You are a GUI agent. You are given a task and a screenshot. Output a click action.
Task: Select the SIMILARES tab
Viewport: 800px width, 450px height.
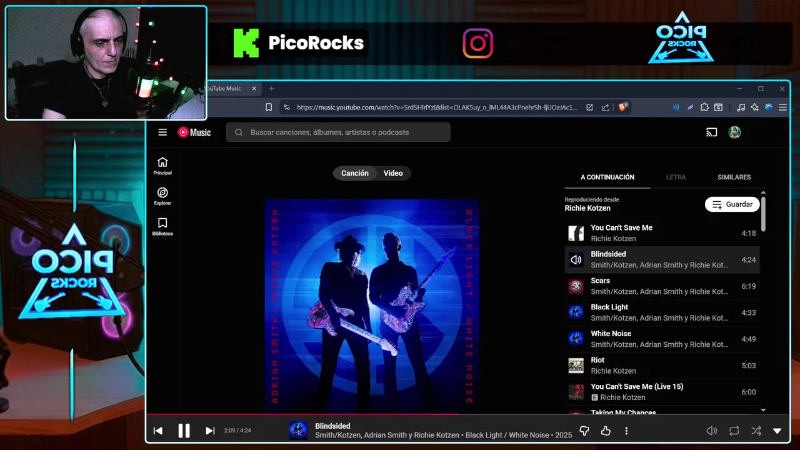734,177
